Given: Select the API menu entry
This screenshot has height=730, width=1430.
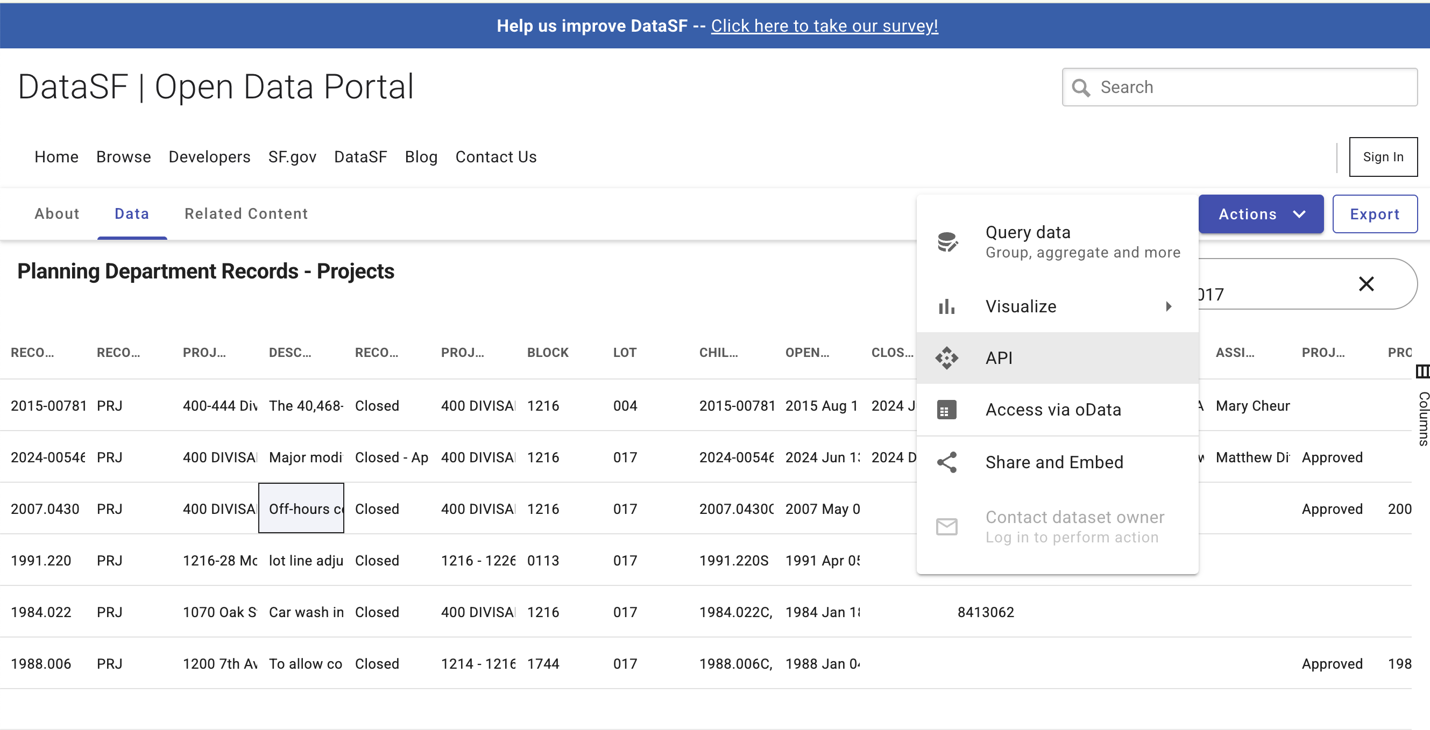Looking at the screenshot, I should pos(999,358).
